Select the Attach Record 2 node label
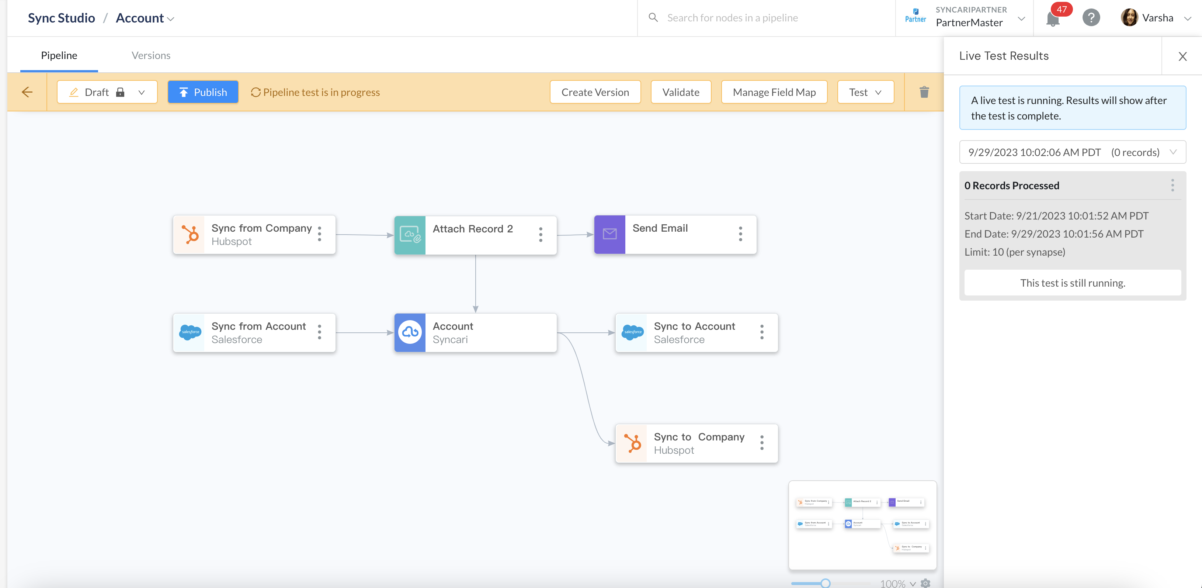The width and height of the screenshot is (1202, 588). [473, 229]
